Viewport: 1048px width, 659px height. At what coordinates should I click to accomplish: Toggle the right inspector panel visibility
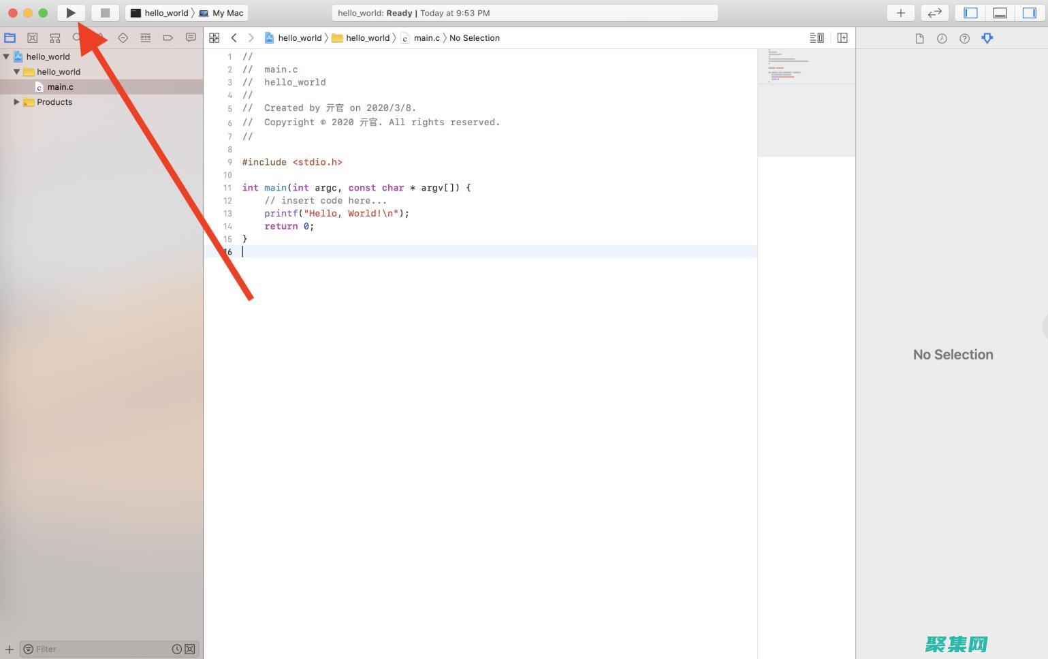(x=1029, y=12)
